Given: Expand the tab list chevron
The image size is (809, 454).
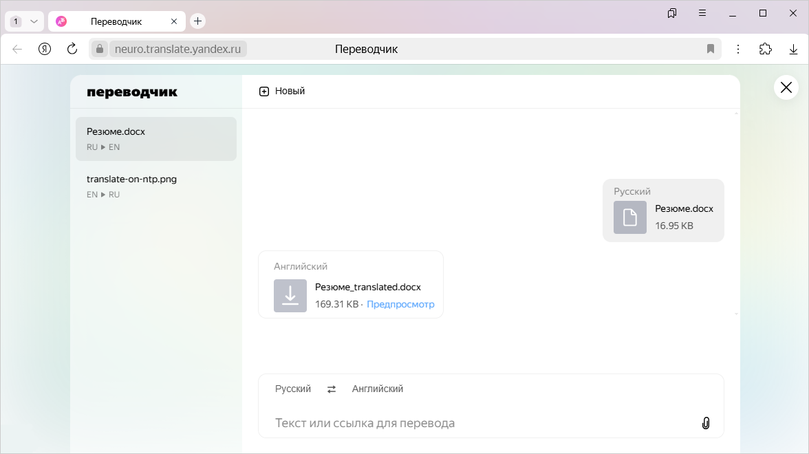Looking at the screenshot, I should click(34, 21).
